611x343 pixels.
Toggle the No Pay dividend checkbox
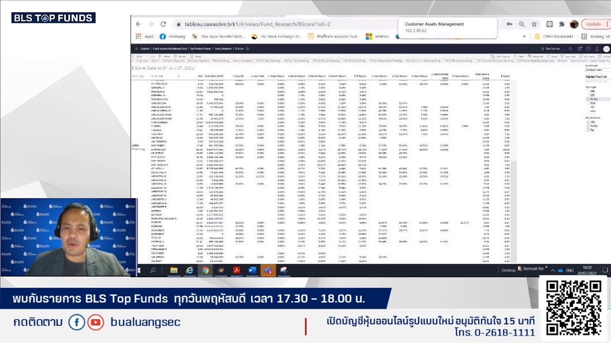tap(588, 126)
